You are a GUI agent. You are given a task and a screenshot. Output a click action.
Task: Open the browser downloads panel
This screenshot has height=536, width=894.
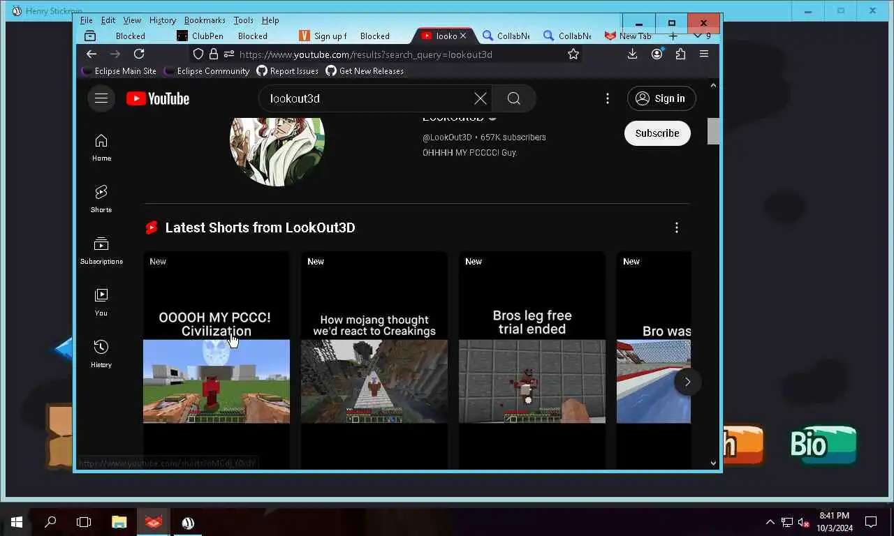click(x=632, y=54)
